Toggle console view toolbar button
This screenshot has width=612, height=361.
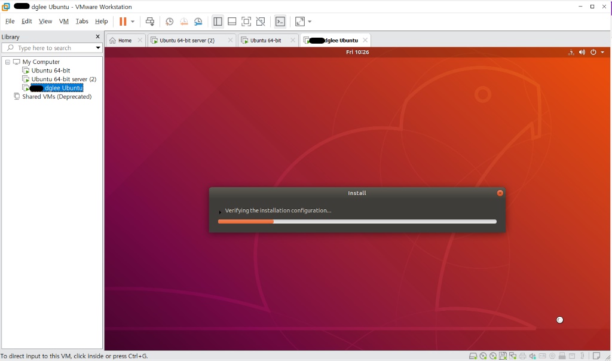[x=280, y=22]
